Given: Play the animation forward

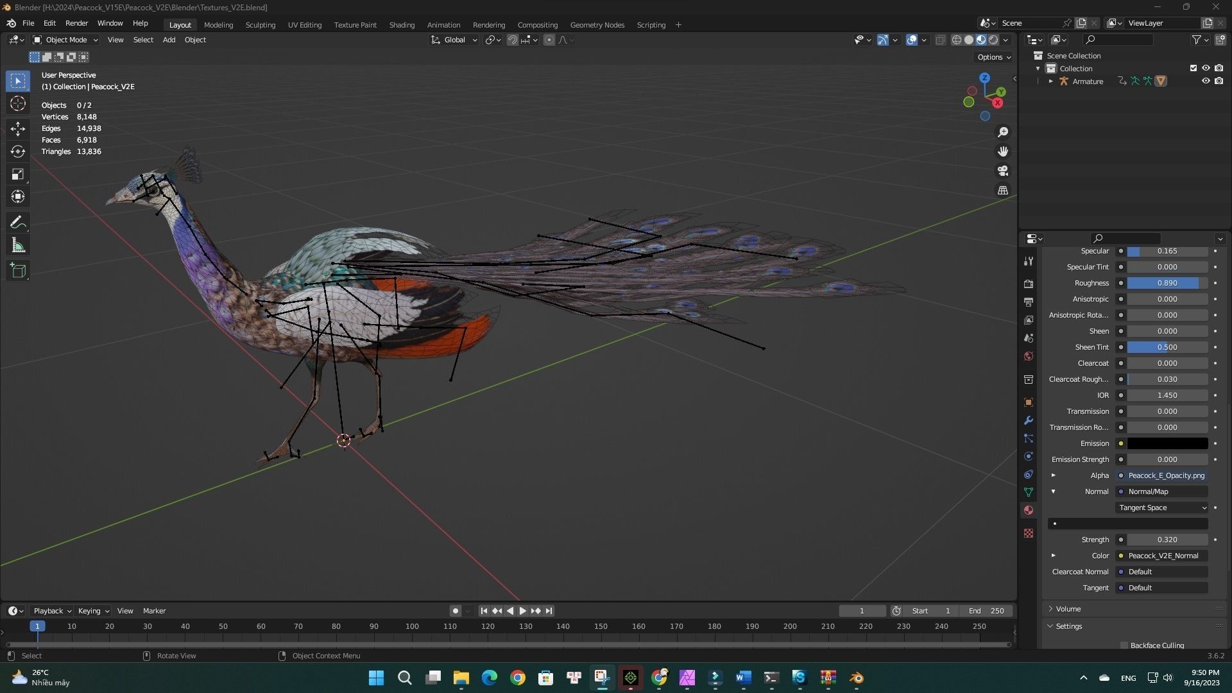Looking at the screenshot, I should (x=522, y=611).
